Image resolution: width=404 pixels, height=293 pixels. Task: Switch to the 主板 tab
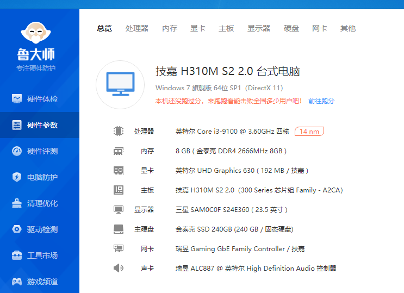coord(226,28)
